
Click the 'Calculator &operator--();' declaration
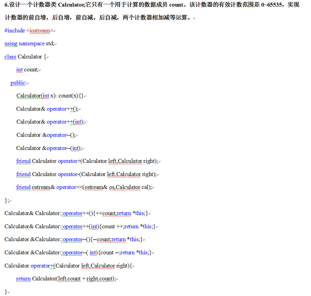click(x=46, y=135)
